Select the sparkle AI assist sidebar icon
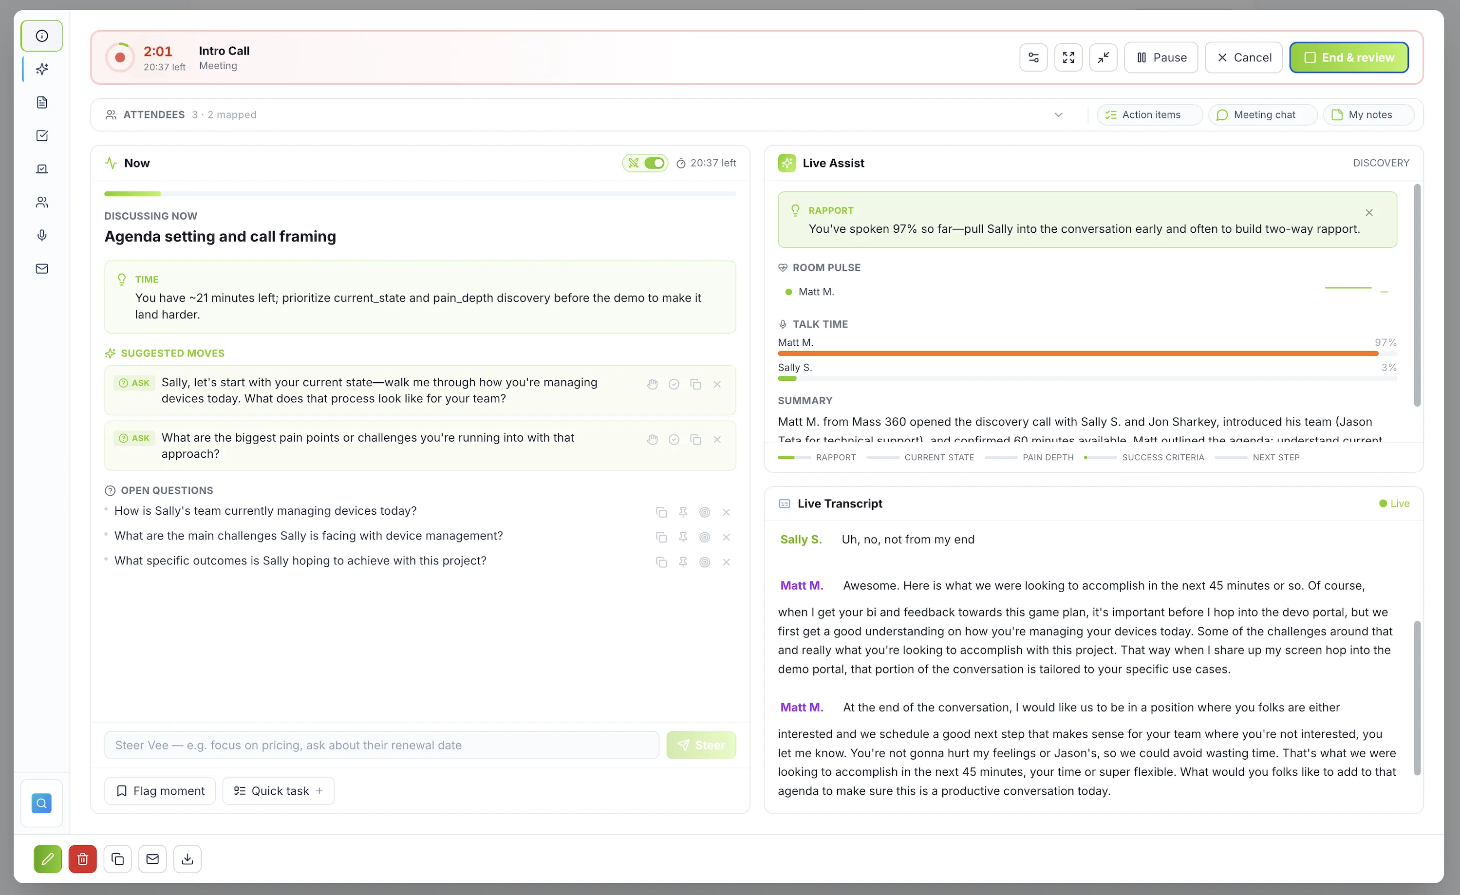This screenshot has width=1460, height=895. 41,69
